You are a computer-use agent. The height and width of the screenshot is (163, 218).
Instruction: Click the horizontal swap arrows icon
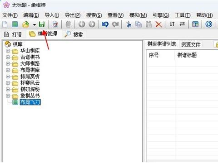[182, 24]
